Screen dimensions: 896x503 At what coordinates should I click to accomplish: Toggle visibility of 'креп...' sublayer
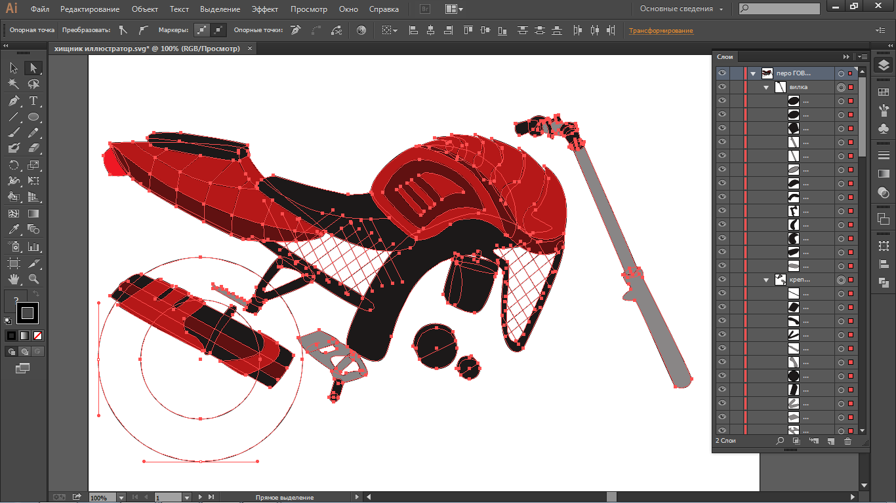click(x=722, y=280)
